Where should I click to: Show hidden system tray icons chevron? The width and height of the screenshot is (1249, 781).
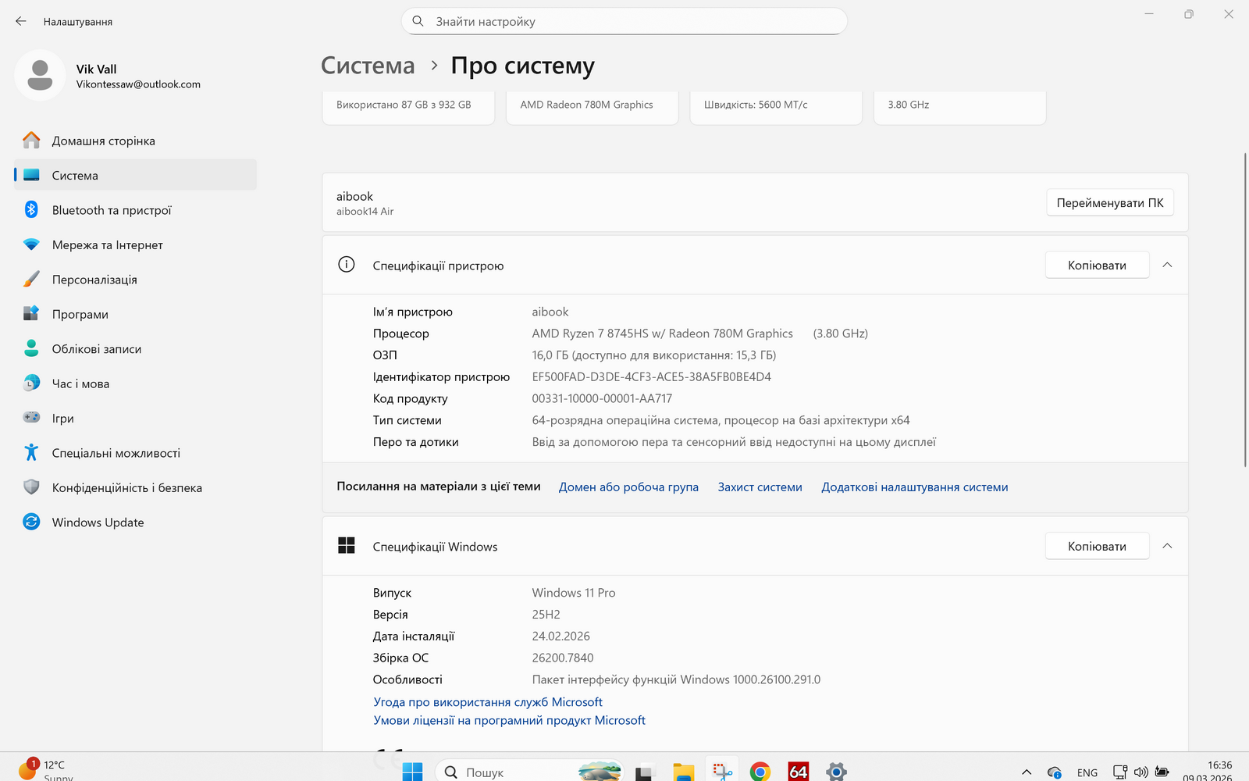click(1027, 772)
